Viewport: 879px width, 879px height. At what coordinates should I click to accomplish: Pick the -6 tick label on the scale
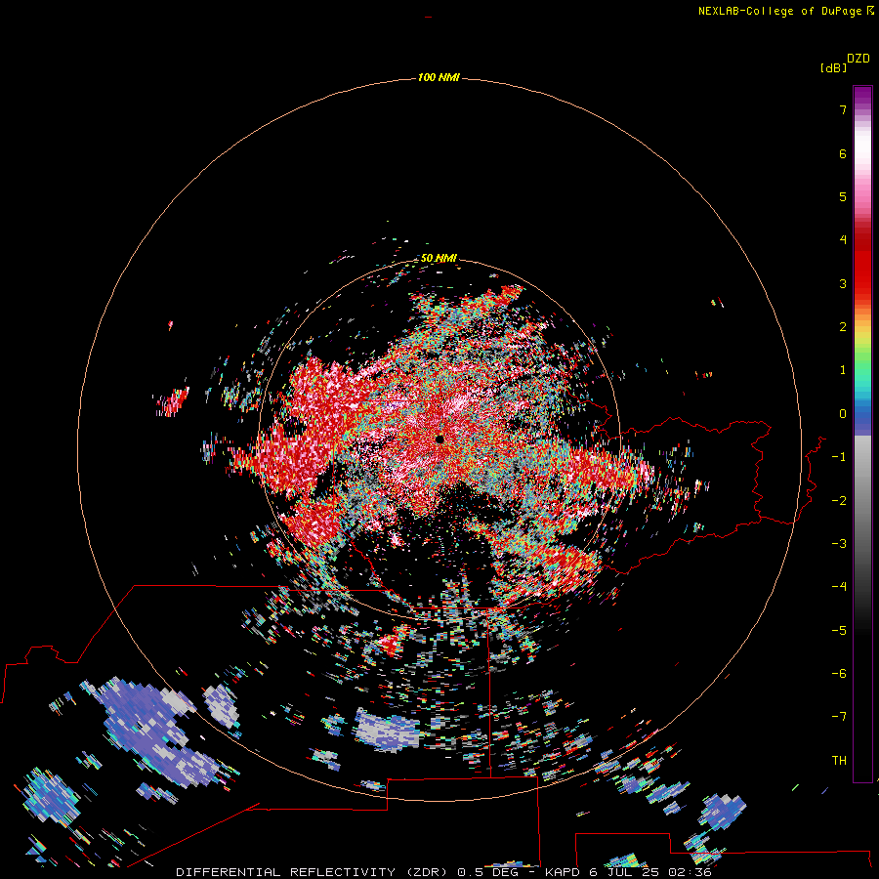(839, 674)
